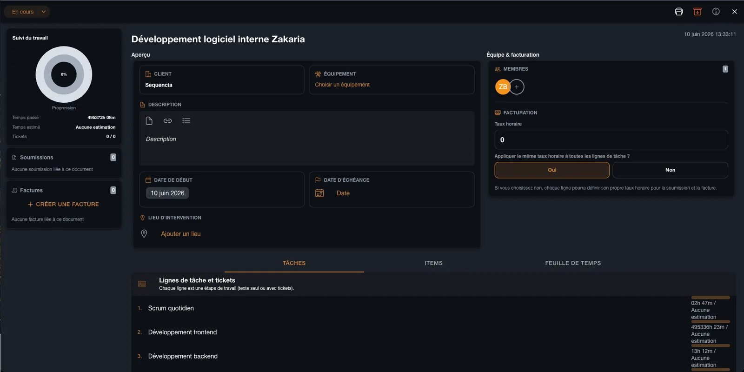Switch to the ITEMS tab
Screen dimensions: 744x372
tap(433, 263)
